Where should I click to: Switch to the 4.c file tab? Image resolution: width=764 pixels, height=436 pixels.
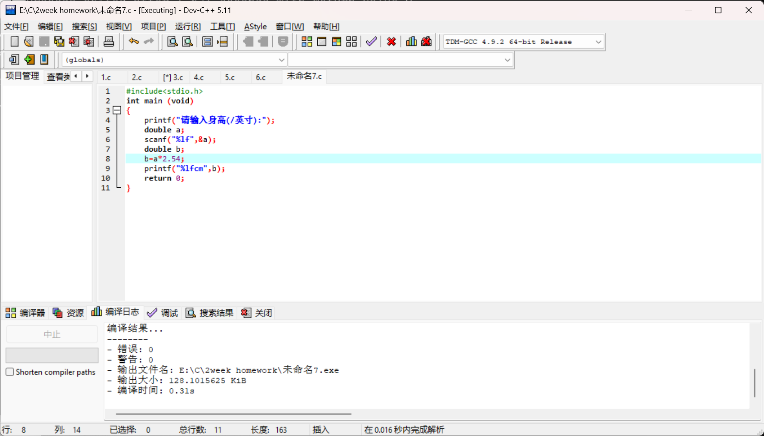[x=199, y=77]
